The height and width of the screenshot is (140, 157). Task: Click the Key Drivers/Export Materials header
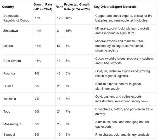(115, 7)
